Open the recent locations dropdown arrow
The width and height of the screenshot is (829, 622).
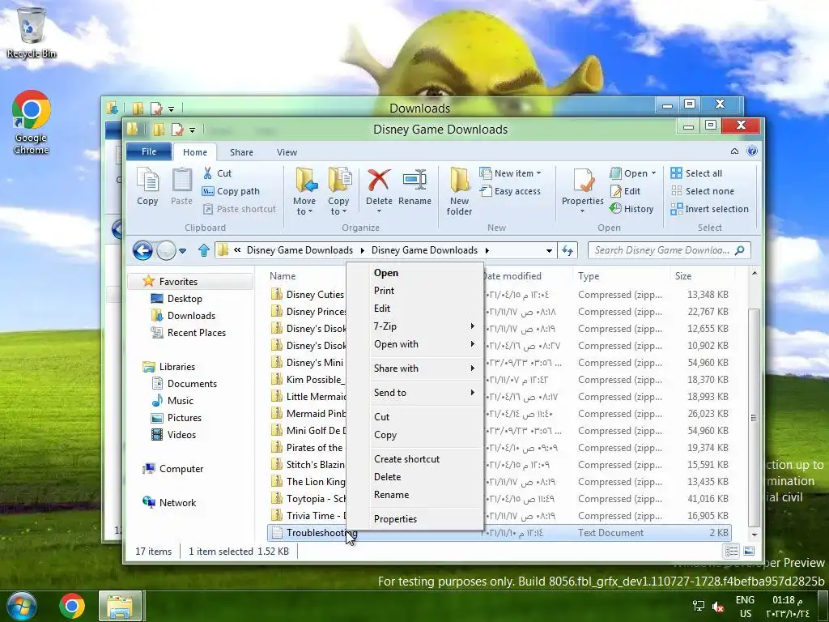coord(182,251)
